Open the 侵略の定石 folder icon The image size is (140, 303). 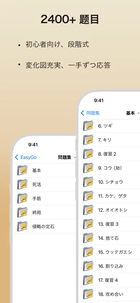[22, 226]
